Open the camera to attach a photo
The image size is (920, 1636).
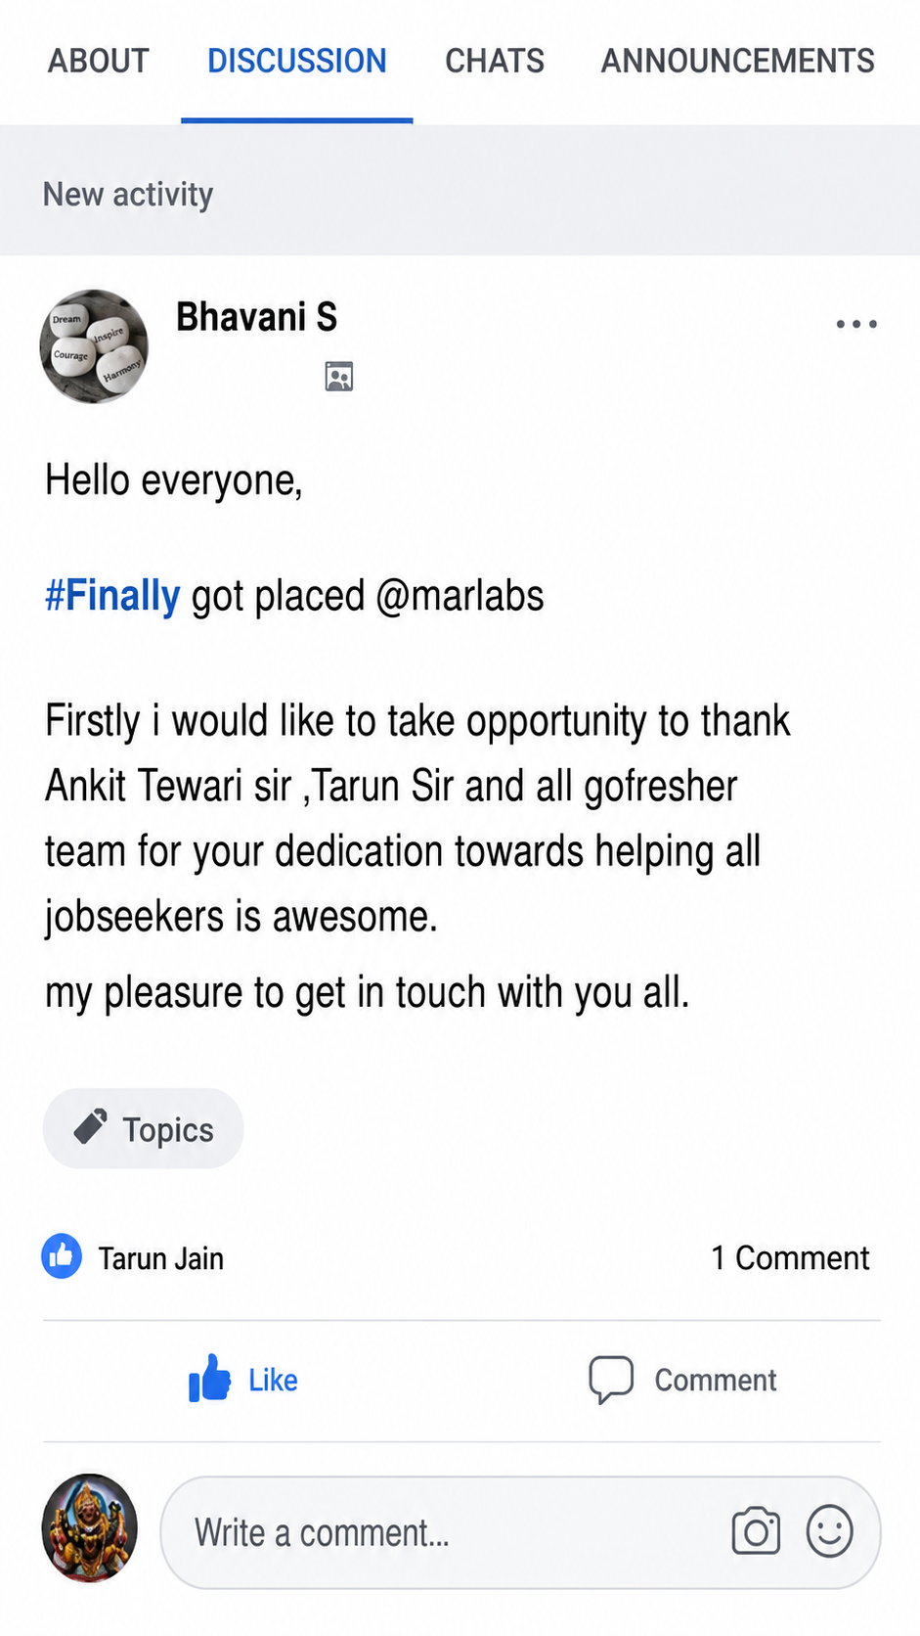click(756, 1531)
